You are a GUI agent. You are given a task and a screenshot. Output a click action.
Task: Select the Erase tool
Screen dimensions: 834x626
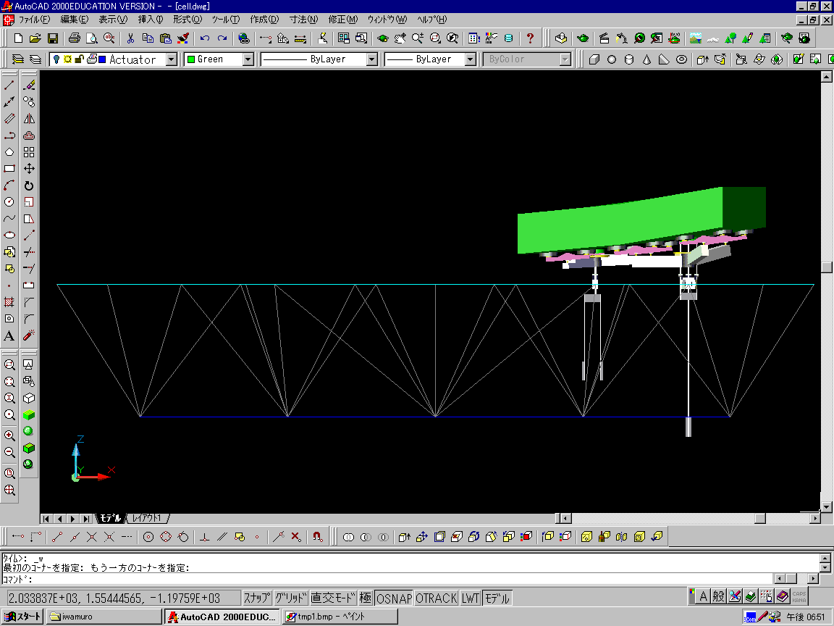(x=29, y=85)
